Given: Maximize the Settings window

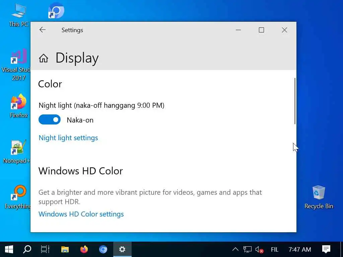Looking at the screenshot, I should pos(261,30).
